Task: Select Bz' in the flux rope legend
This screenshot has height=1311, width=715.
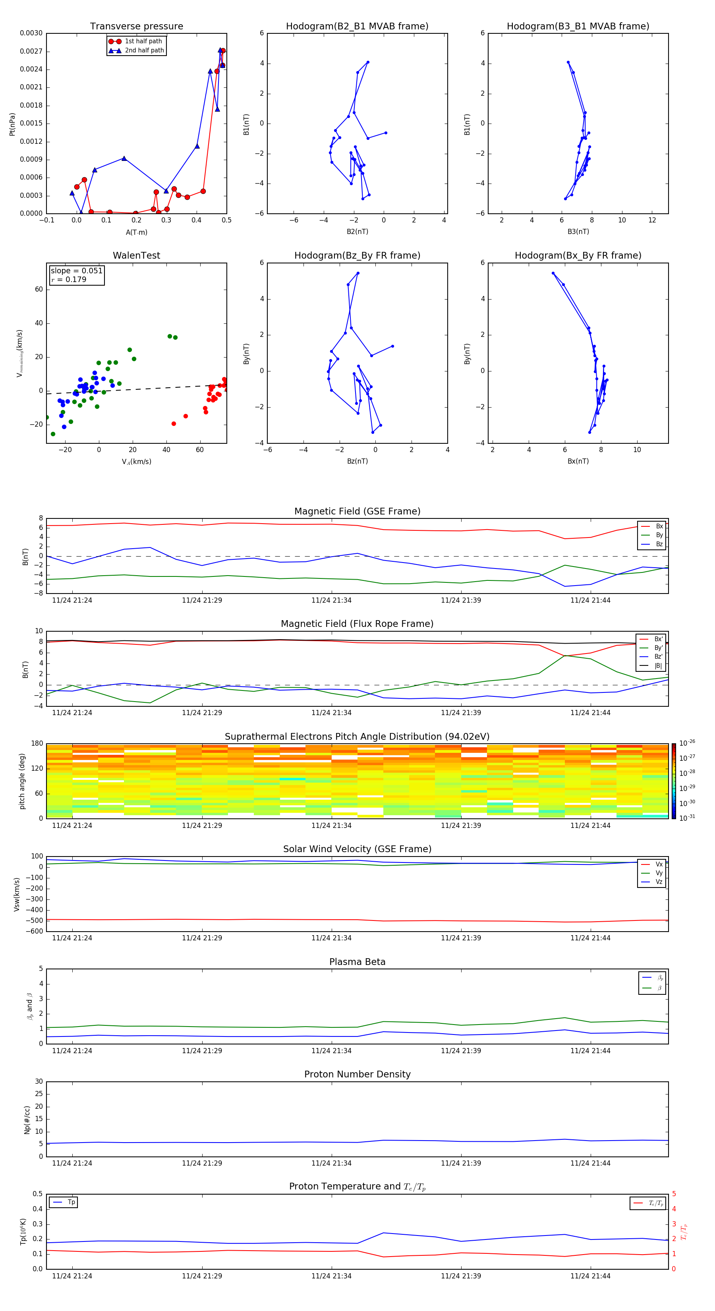Action: pyautogui.click(x=651, y=657)
